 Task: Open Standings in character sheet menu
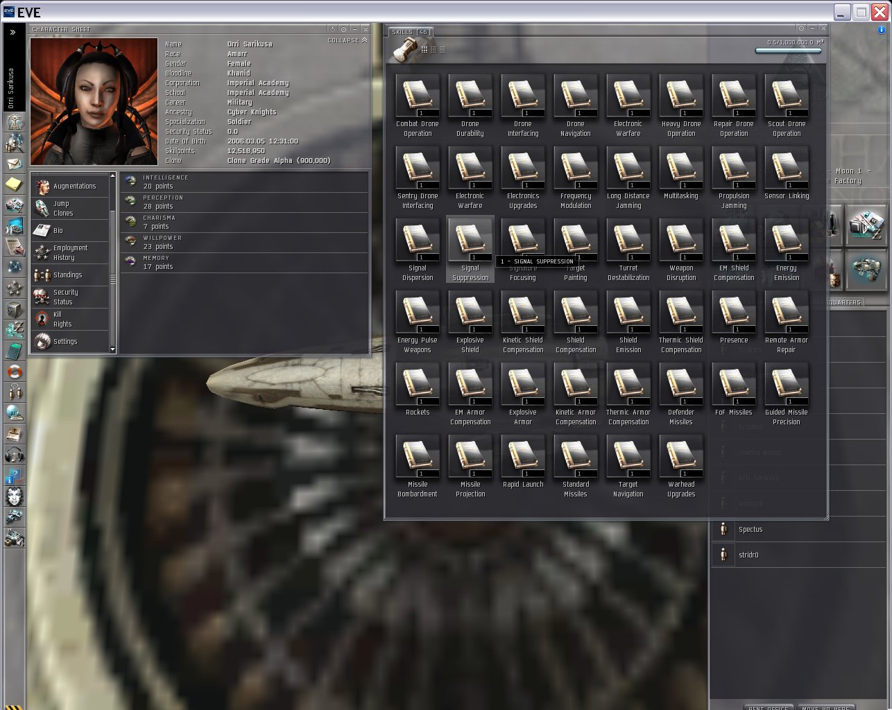point(69,275)
